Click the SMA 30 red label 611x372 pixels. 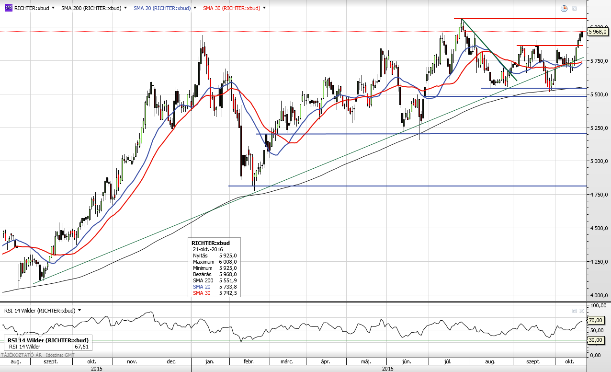231,8
